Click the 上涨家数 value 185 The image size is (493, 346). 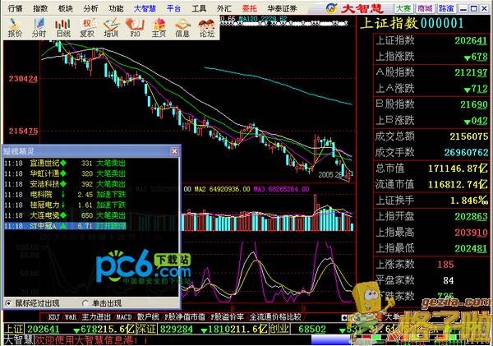pyautogui.click(x=445, y=265)
